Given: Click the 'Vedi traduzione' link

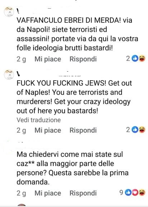Looking at the screenshot, I should [x=38, y=120].
